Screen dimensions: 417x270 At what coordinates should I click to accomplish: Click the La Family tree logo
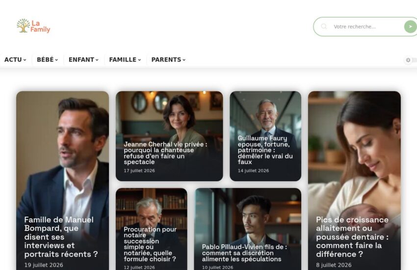[x=33, y=26]
